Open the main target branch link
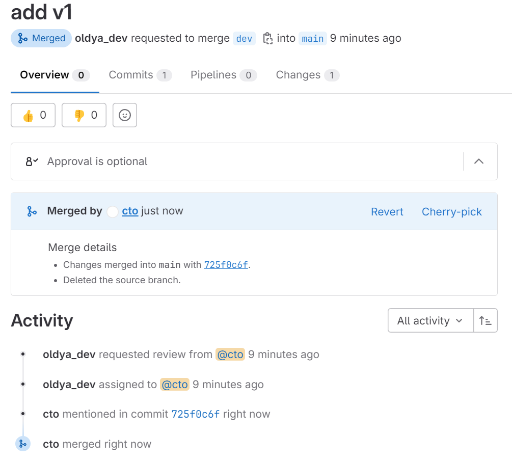The width and height of the screenshot is (512, 464). point(312,39)
